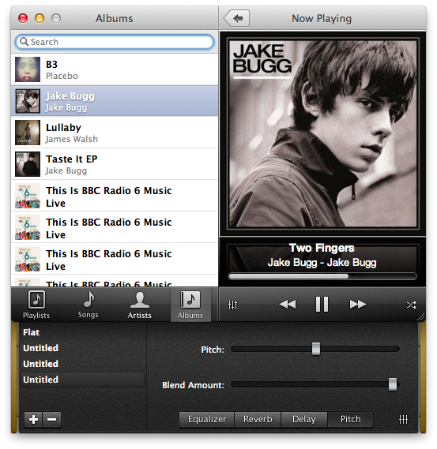This screenshot has height=449, width=437.
Task: Click the sliders icon beside Pitch tab
Action: point(403,420)
